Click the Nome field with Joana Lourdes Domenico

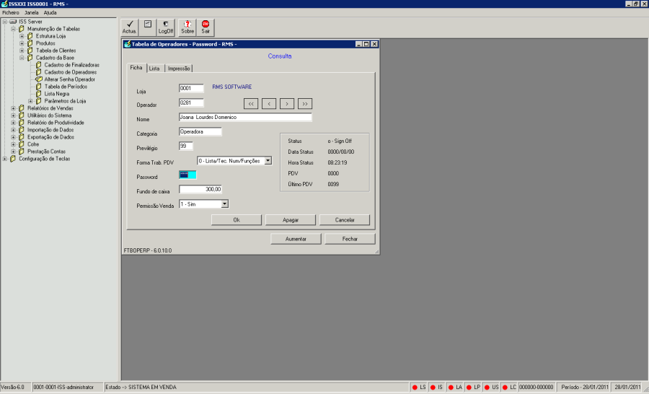(245, 117)
